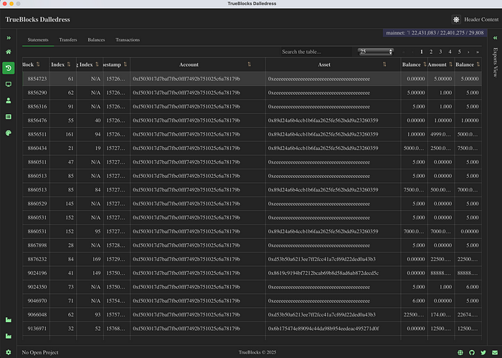Open the palette icon in left sidebar
Screen dimensions: 502x358
(9, 133)
